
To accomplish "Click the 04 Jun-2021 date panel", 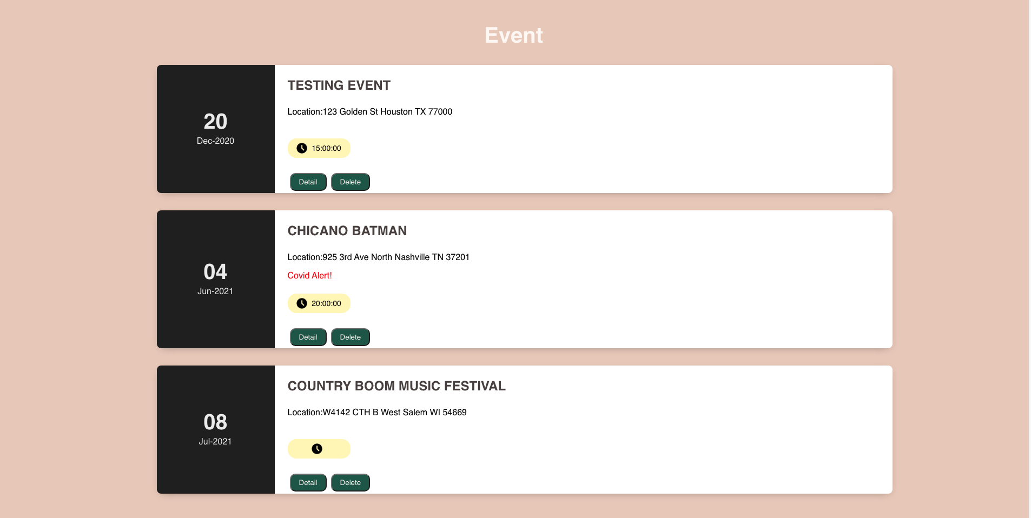I will click(216, 279).
